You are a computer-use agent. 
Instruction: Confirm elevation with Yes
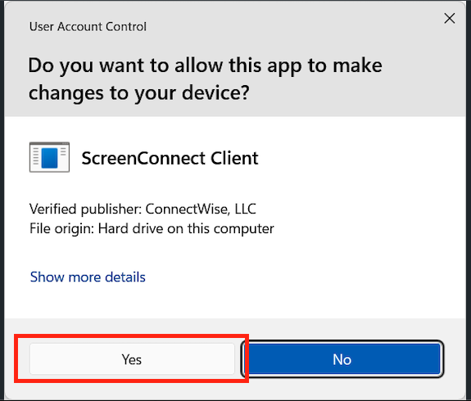(x=132, y=359)
